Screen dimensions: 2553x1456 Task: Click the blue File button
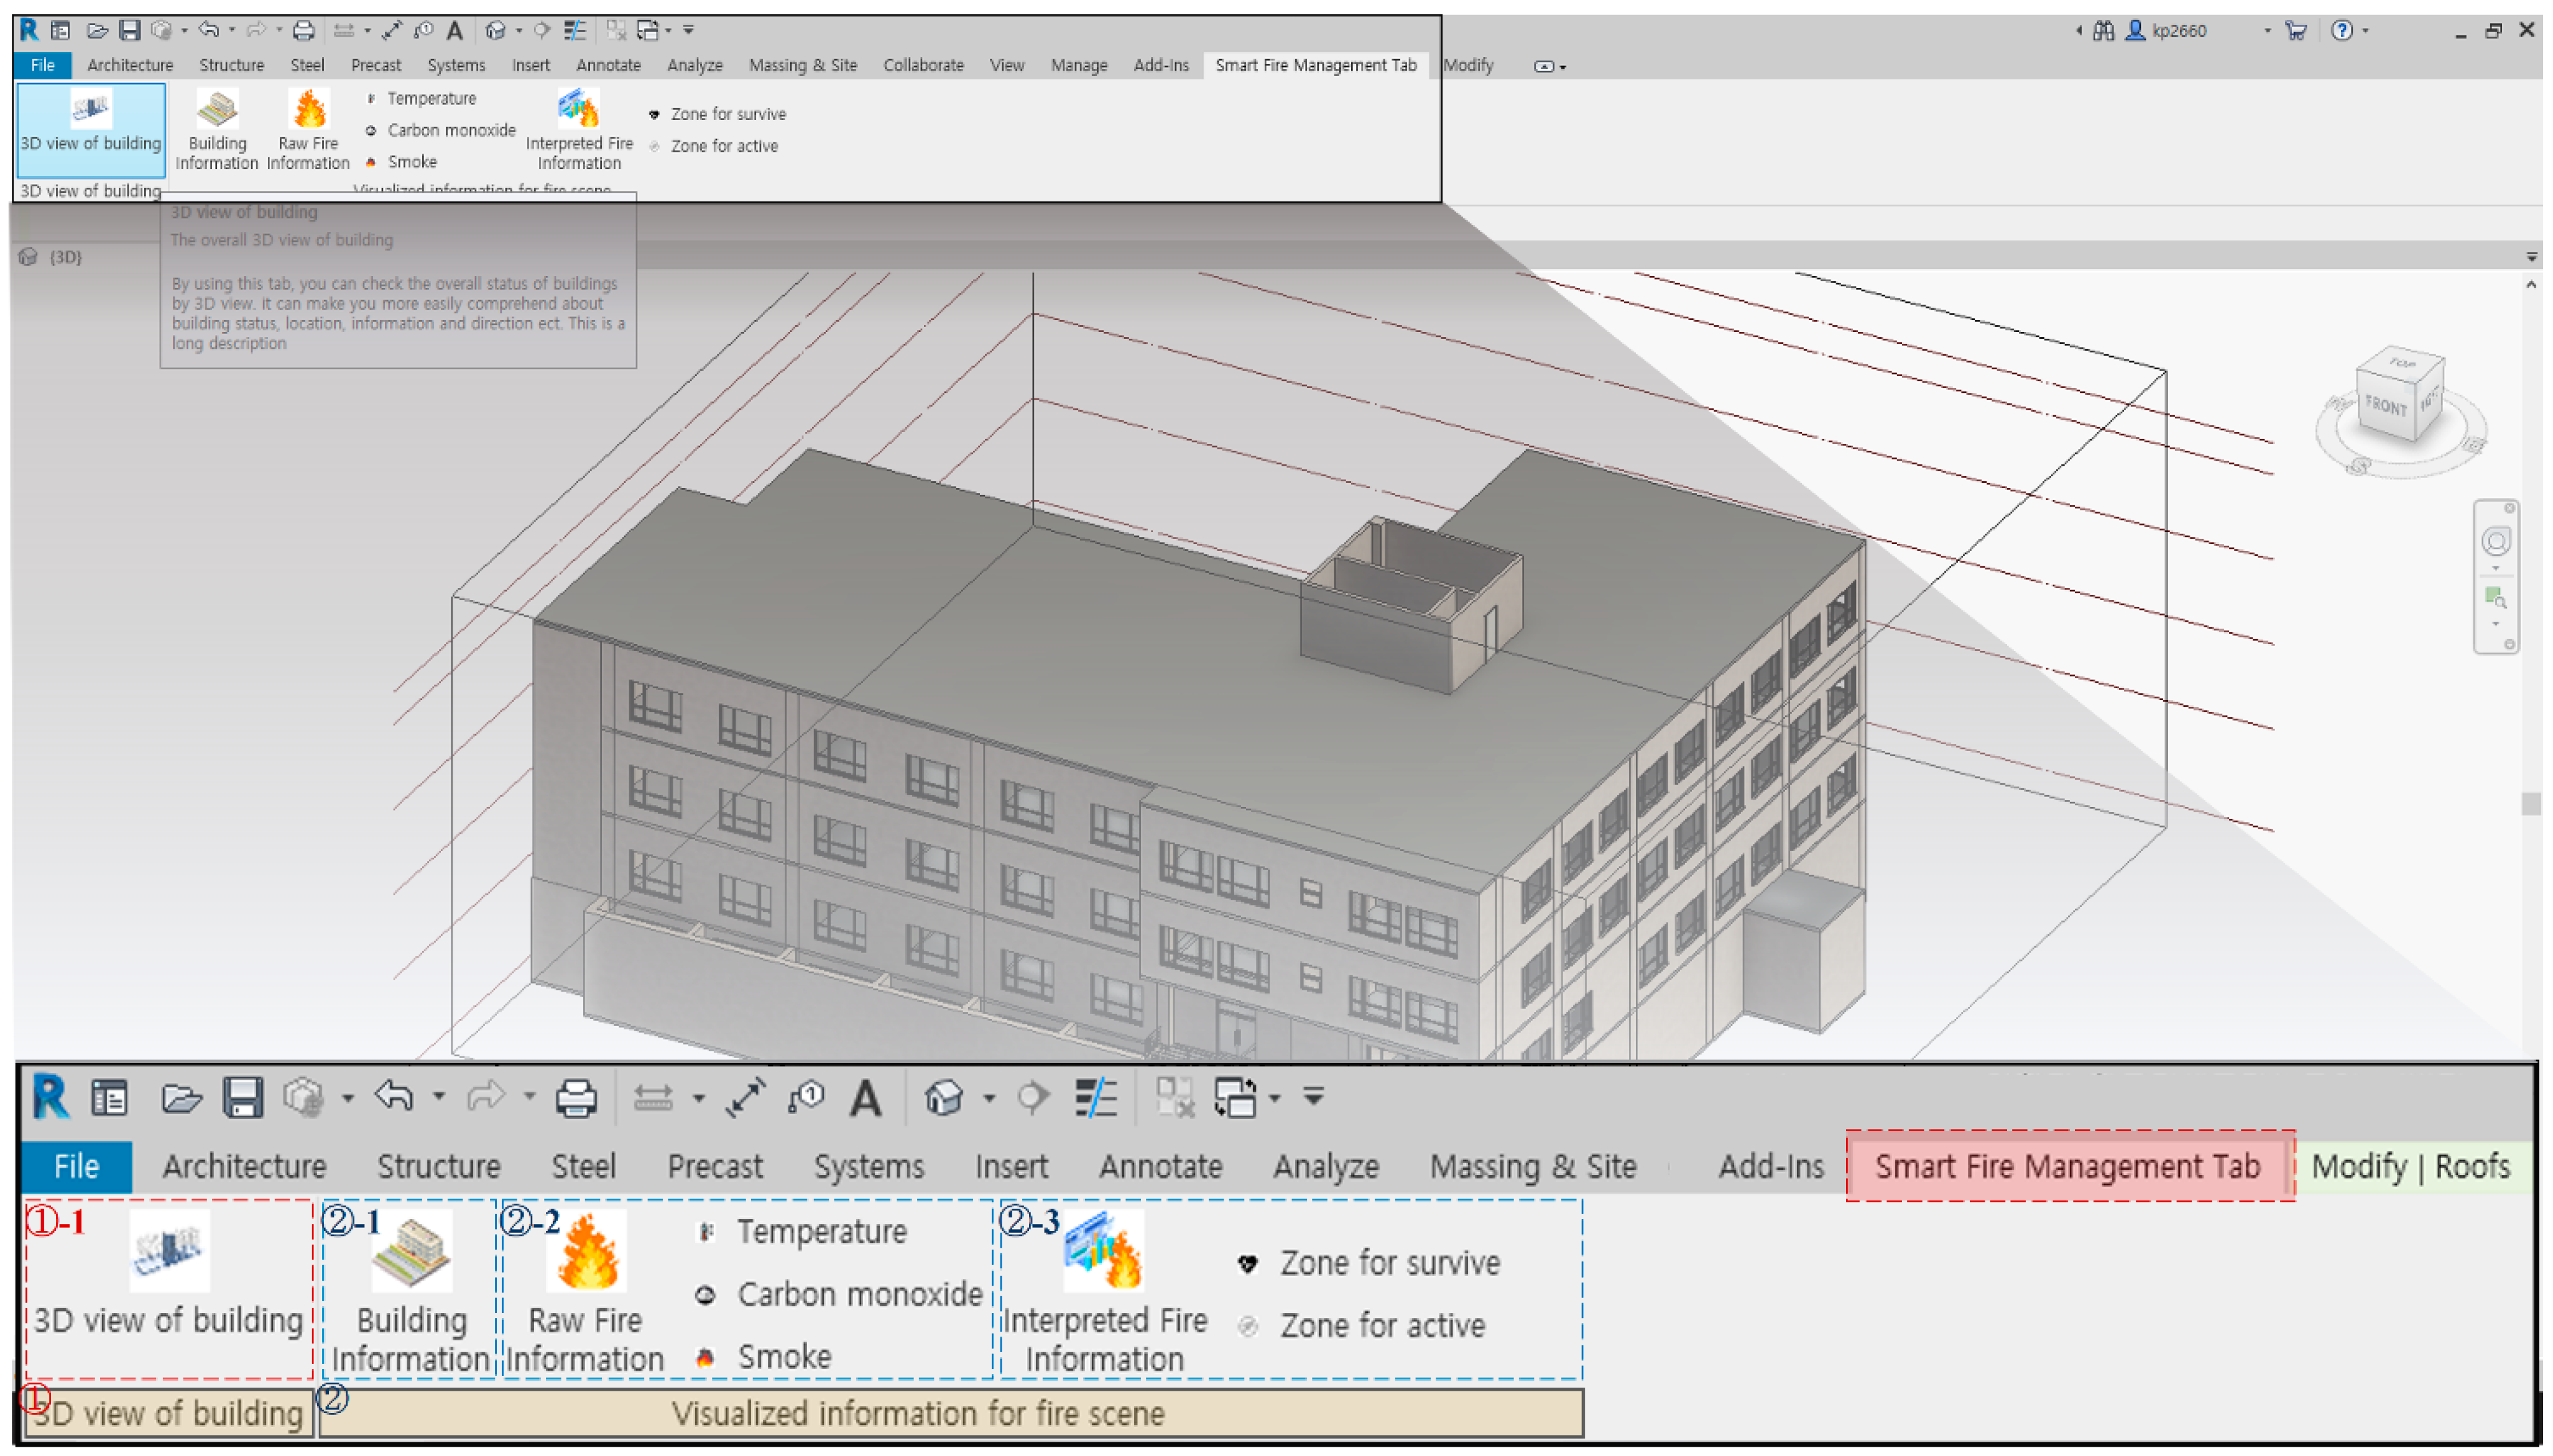43,65
